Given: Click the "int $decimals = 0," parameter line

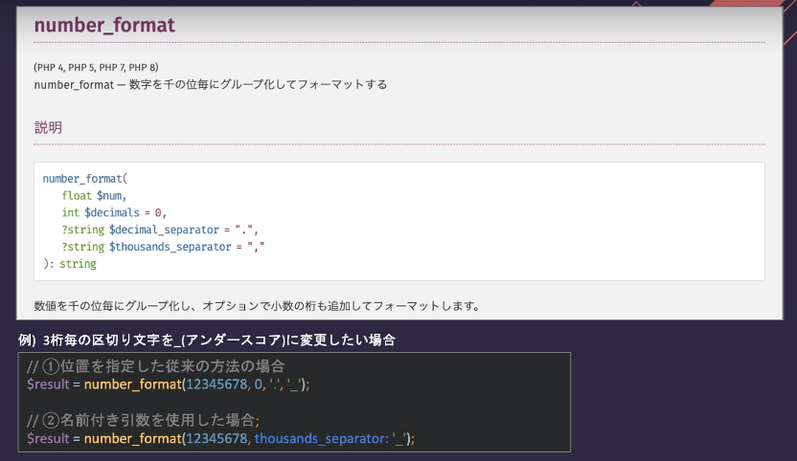Looking at the screenshot, I should pyautogui.click(x=114, y=212).
